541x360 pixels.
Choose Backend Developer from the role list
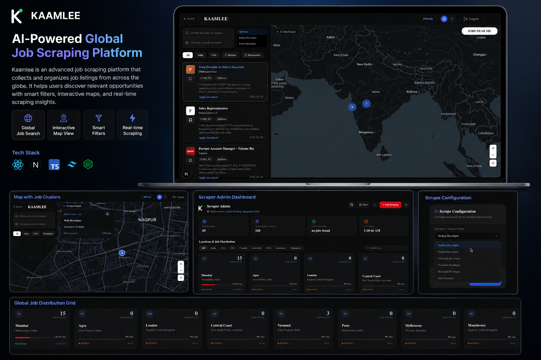click(x=468, y=272)
